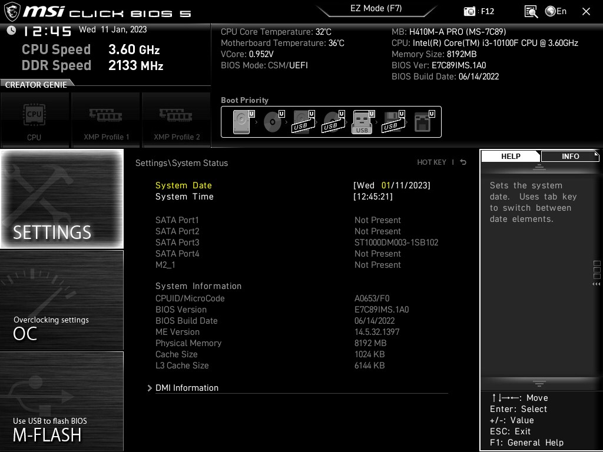Click the CREATOR GENIE label
This screenshot has width=603, height=452.
tap(36, 85)
